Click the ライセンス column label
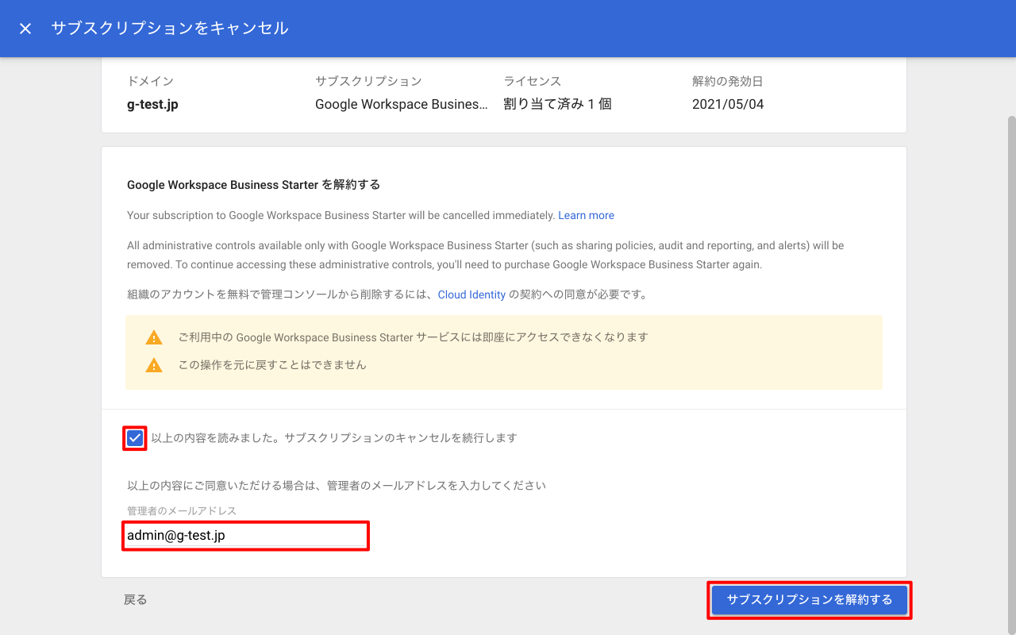Screen dimensions: 1016x635 point(533,81)
